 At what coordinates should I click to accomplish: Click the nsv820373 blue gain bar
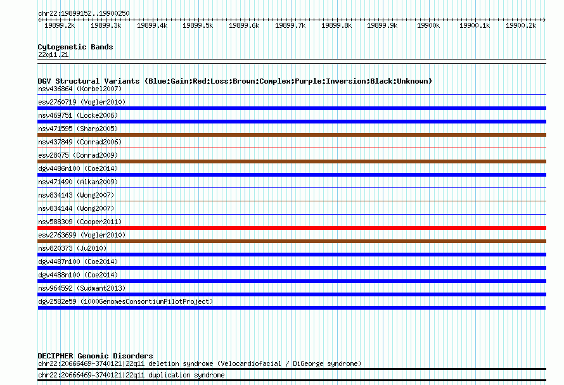(292, 255)
